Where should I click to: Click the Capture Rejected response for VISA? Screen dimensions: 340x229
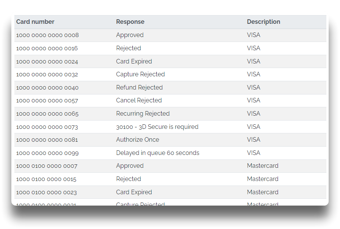point(141,74)
